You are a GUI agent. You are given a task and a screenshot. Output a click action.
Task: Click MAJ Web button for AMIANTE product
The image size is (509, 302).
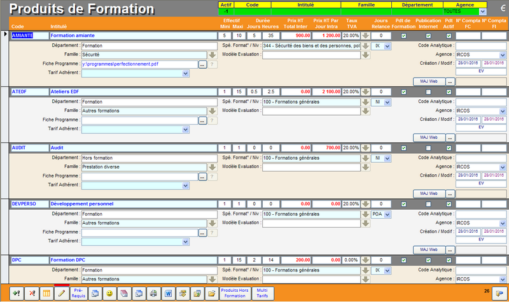click(x=428, y=82)
